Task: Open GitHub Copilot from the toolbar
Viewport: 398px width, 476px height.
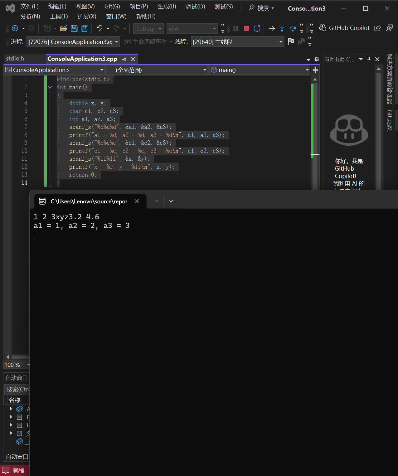Action: tap(344, 28)
